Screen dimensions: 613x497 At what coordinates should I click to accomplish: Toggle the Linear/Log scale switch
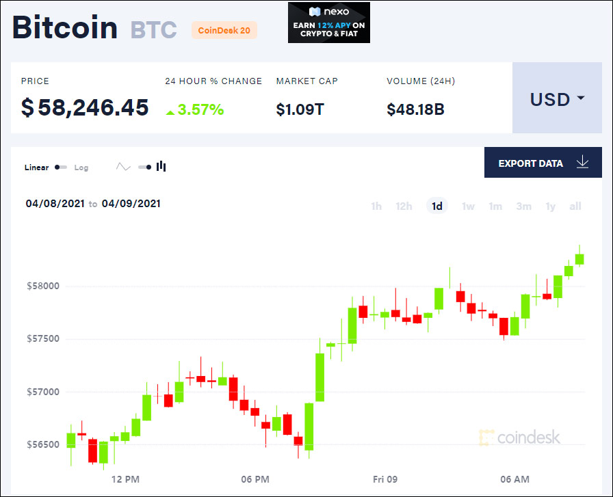[x=61, y=167]
